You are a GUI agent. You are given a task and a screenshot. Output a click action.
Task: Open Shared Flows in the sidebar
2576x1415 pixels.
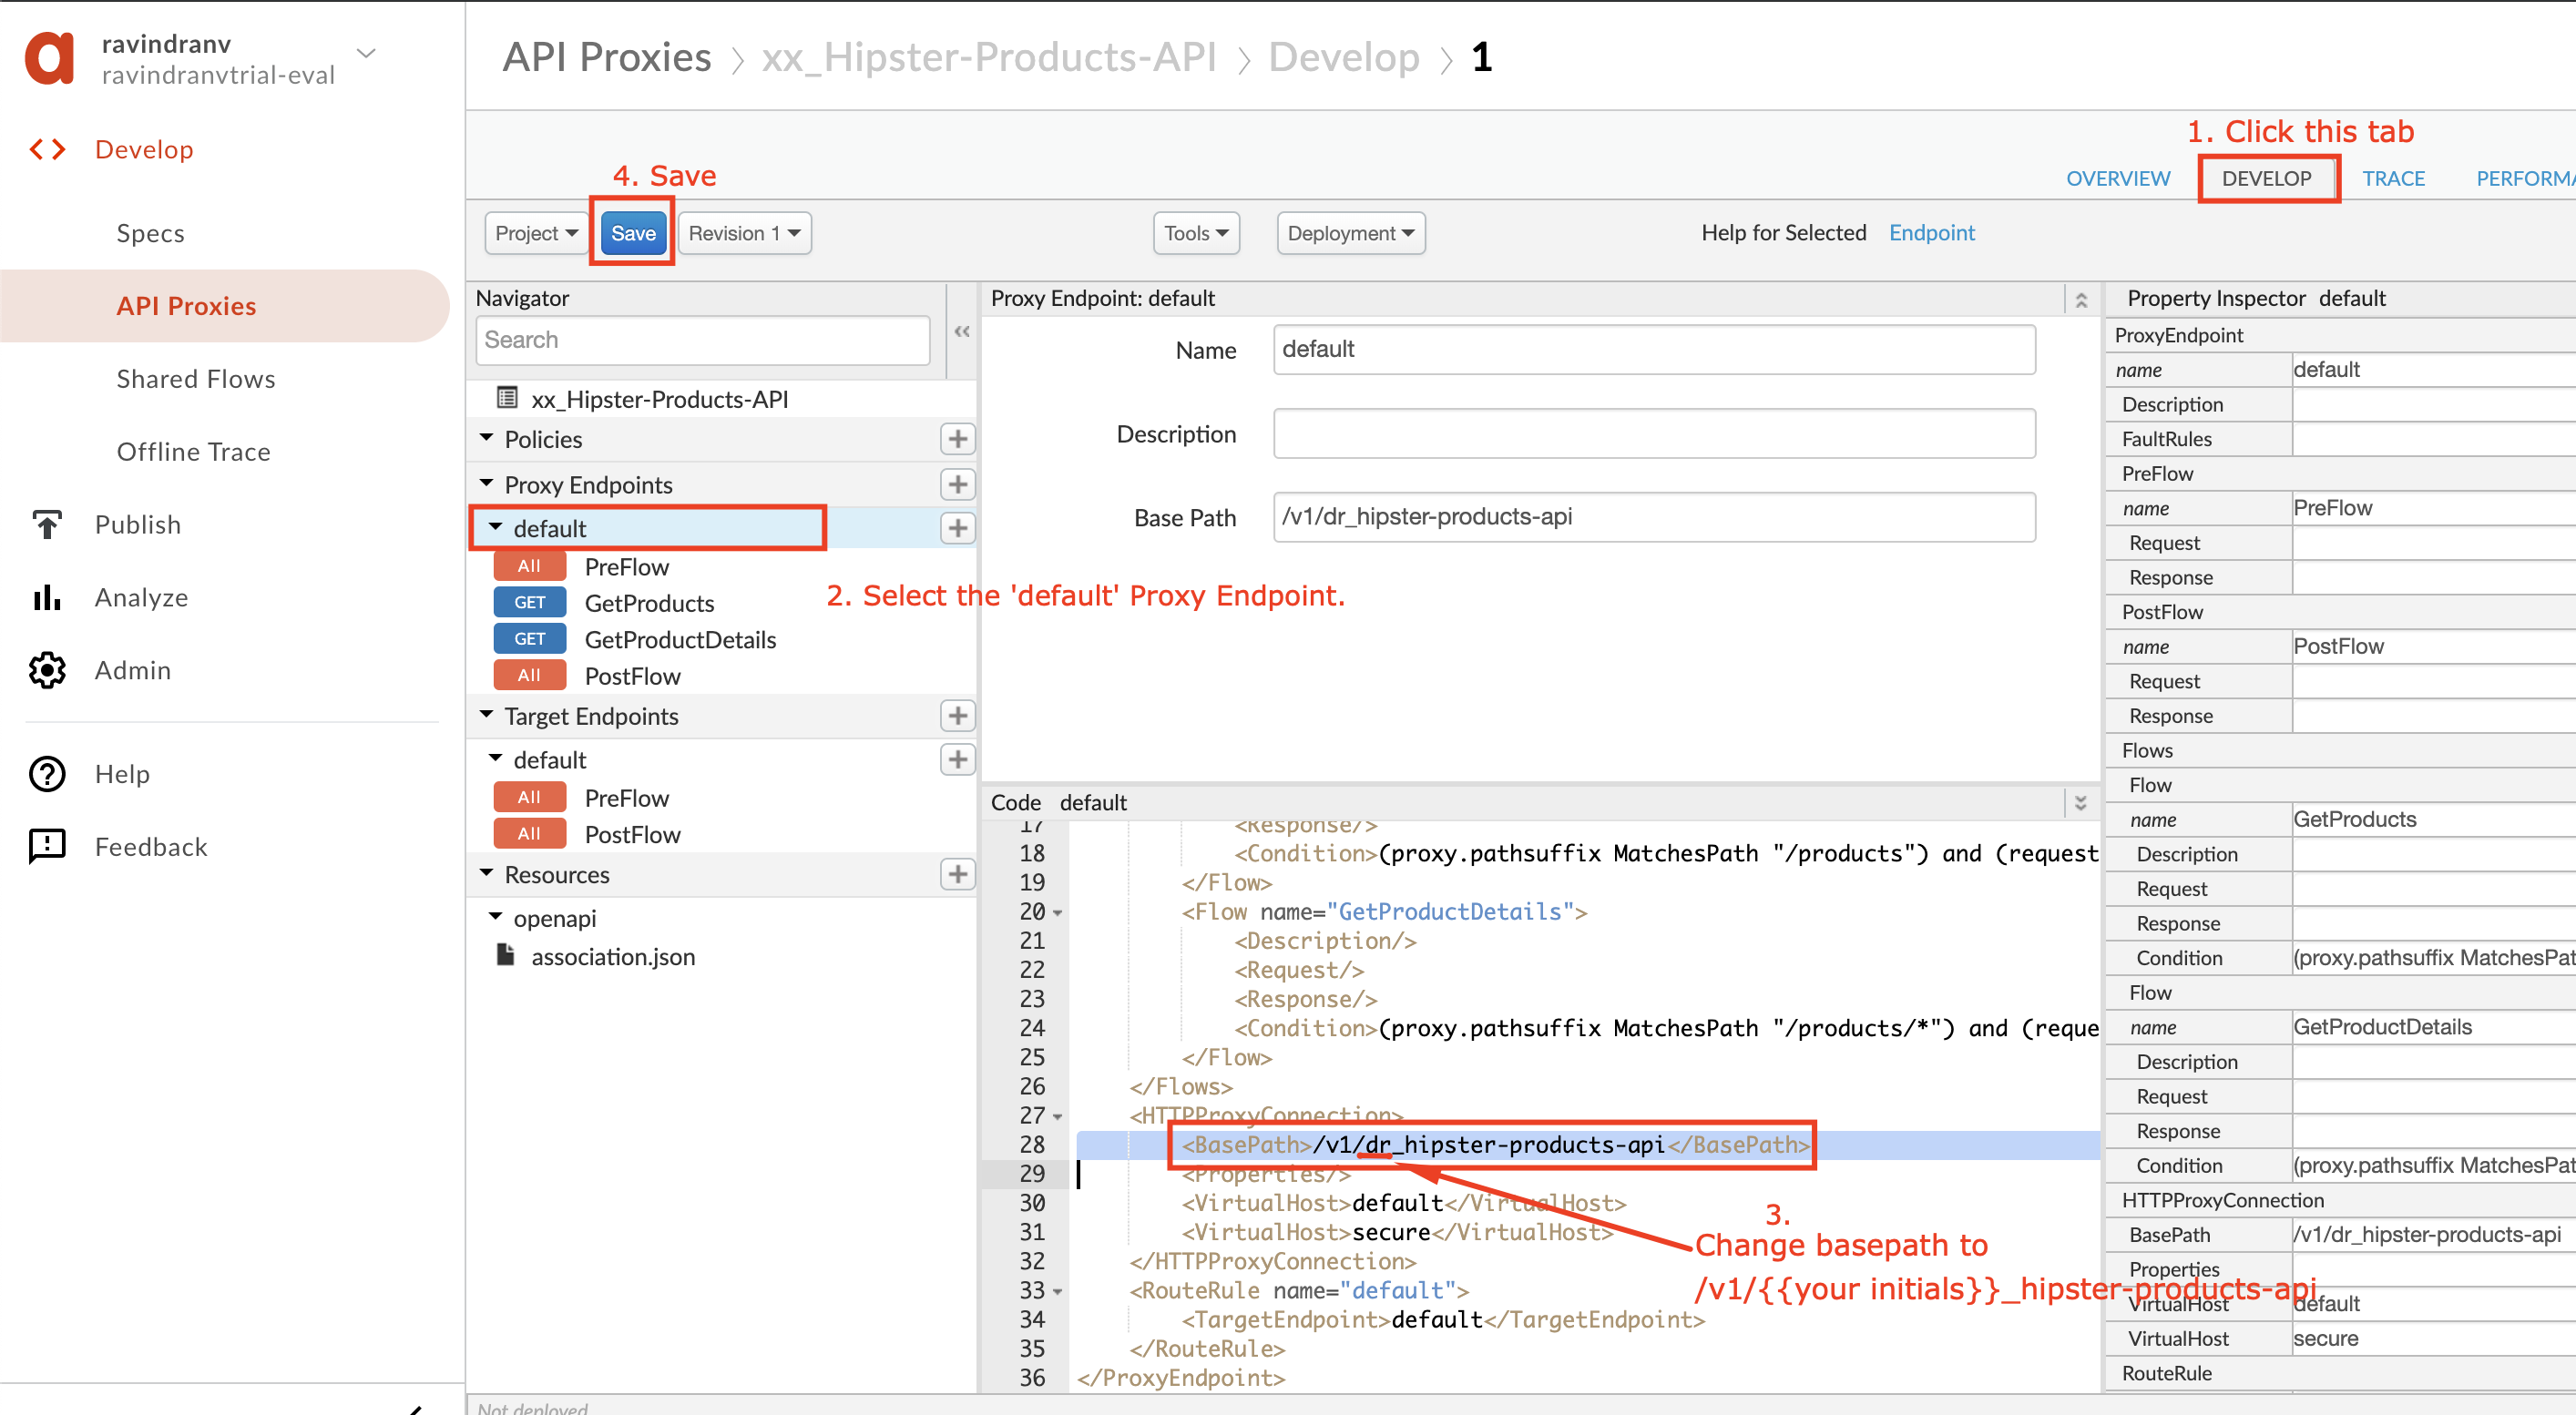[x=195, y=380]
